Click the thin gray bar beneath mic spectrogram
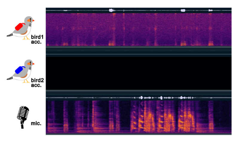The height and width of the screenshot is (141, 239). click(138, 134)
